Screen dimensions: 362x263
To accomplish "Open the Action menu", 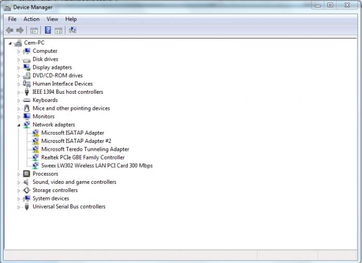I will (x=32, y=19).
